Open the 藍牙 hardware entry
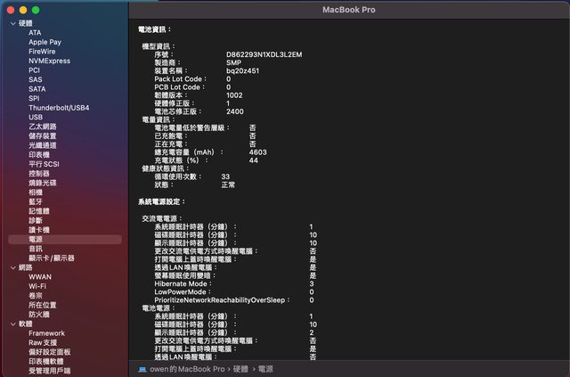 (36, 201)
